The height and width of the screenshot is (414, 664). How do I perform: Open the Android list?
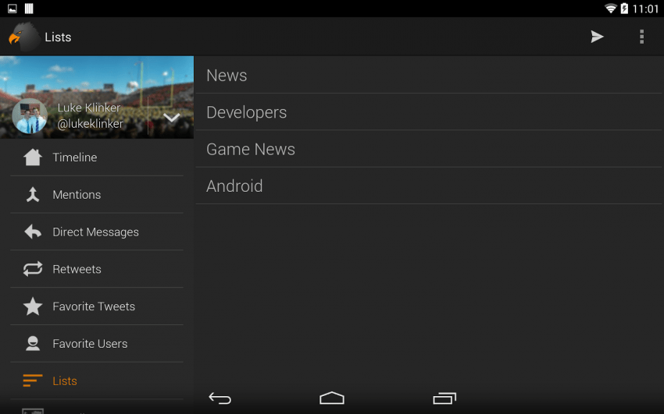(429, 186)
